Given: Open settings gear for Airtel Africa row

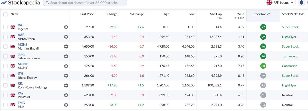Looking at the screenshot, I should pyautogui.click(x=66, y=37).
